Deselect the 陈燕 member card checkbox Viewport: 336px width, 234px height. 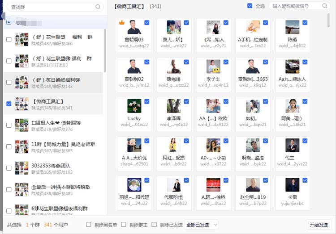click(x=305, y=23)
